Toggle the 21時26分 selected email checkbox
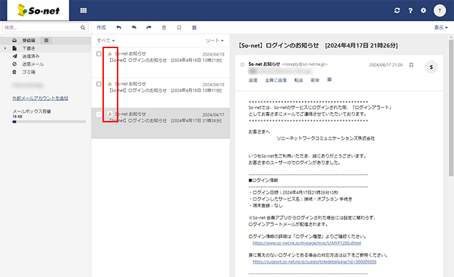 click(x=99, y=114)
